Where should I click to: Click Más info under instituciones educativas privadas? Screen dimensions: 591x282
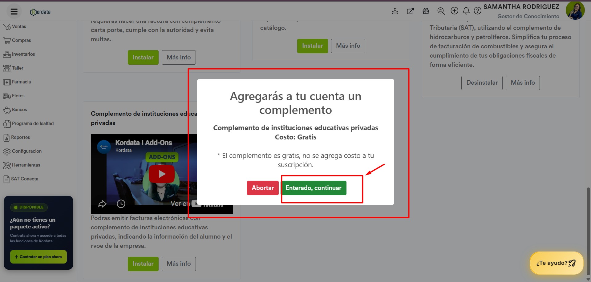179,264
